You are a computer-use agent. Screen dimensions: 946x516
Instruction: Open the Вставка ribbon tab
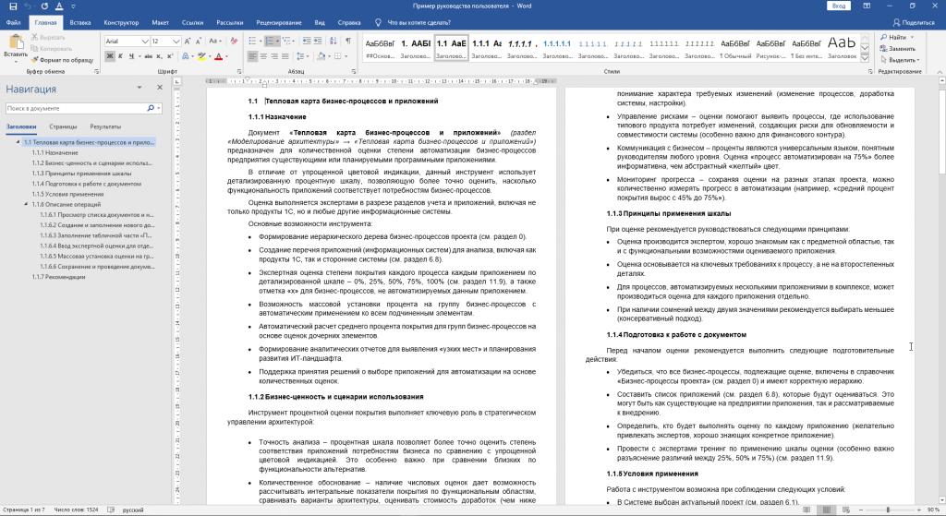coord(80,22)
